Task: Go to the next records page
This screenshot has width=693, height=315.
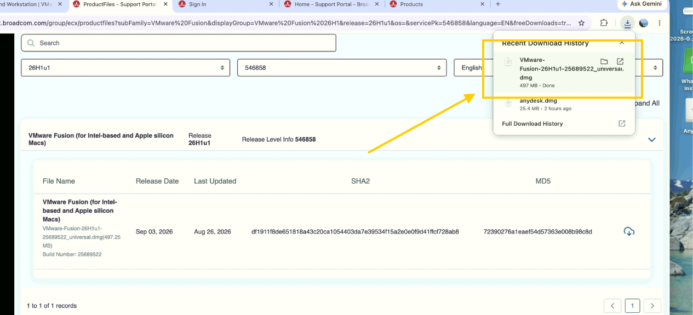Action: pos(652,306)
